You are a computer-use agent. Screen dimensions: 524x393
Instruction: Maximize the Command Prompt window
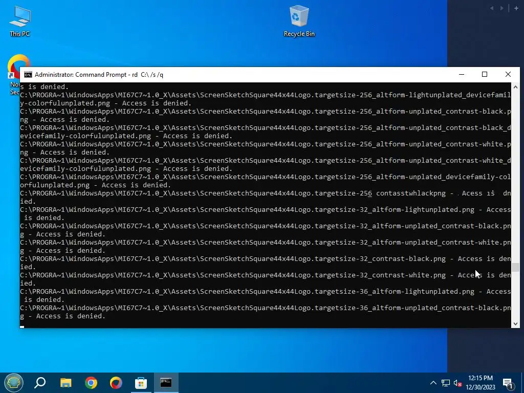[x=485, y=75]
